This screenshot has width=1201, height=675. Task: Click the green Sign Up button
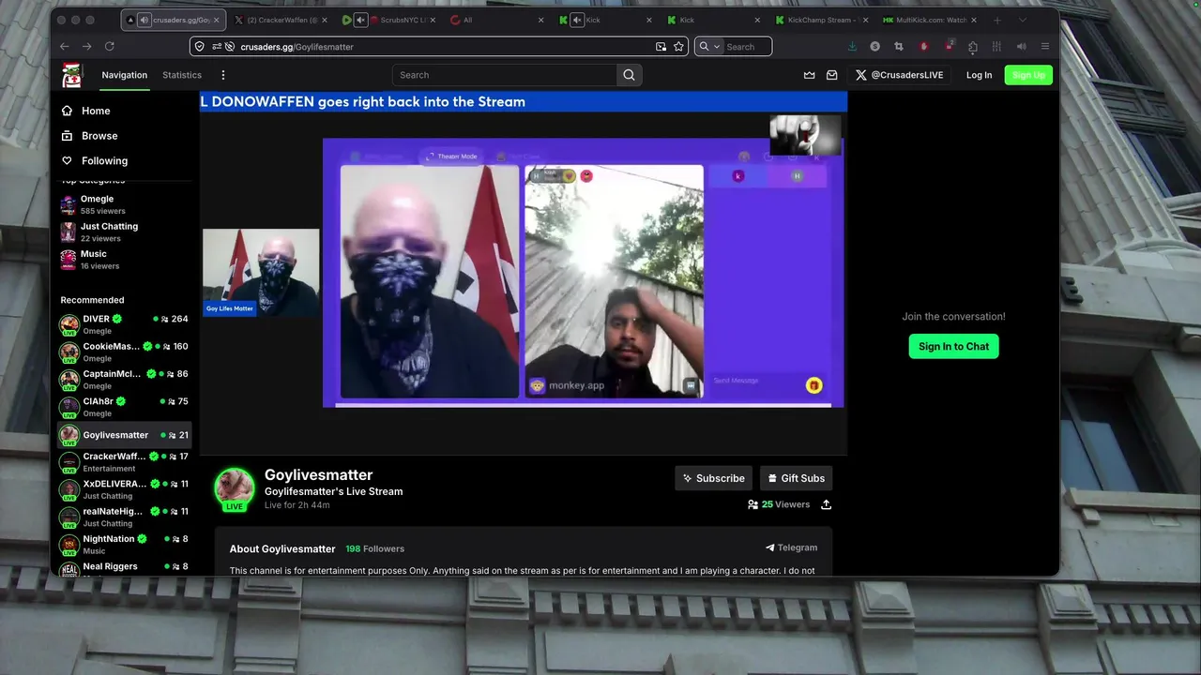click(1028, 75)
